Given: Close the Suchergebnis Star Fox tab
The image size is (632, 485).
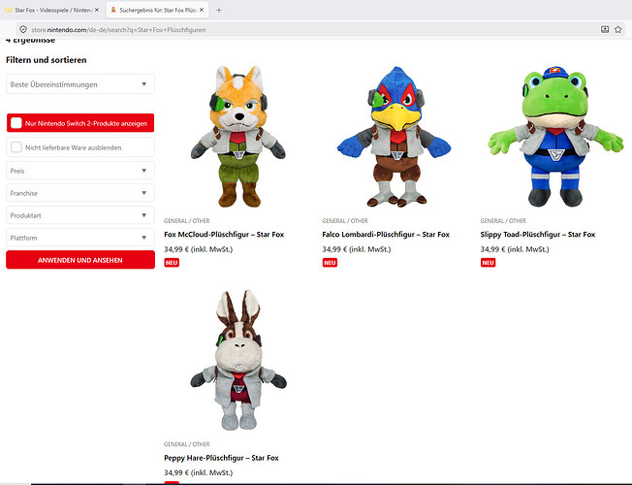Looking at the screenshot, I should point(202,10).
